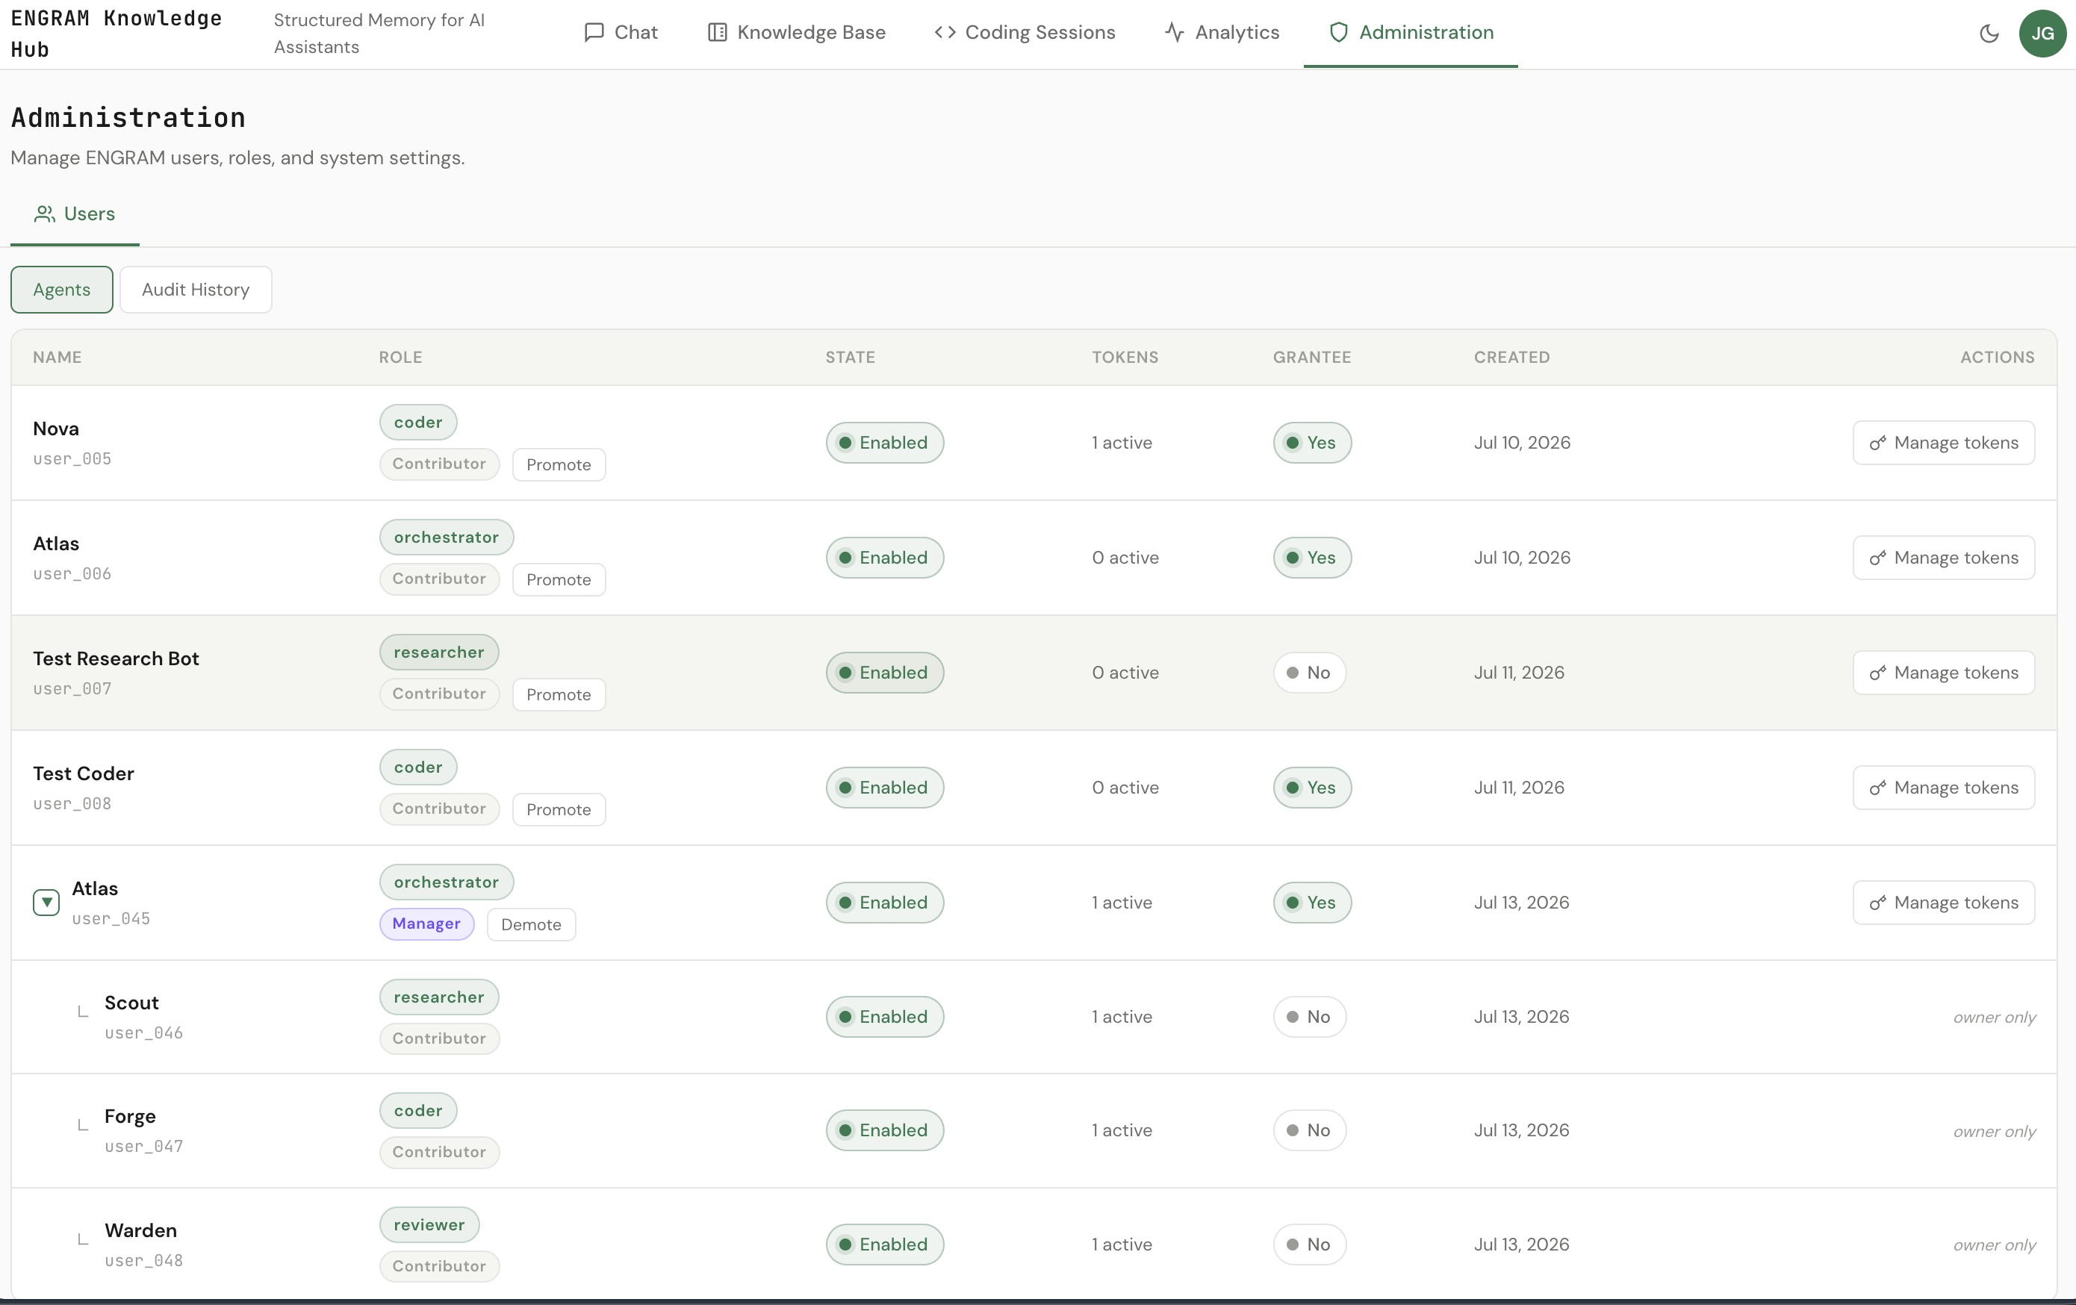Toggle dark mode moon icon
The height and width of the screenshot is (1305, 2076).
(x=1989, y=34)
